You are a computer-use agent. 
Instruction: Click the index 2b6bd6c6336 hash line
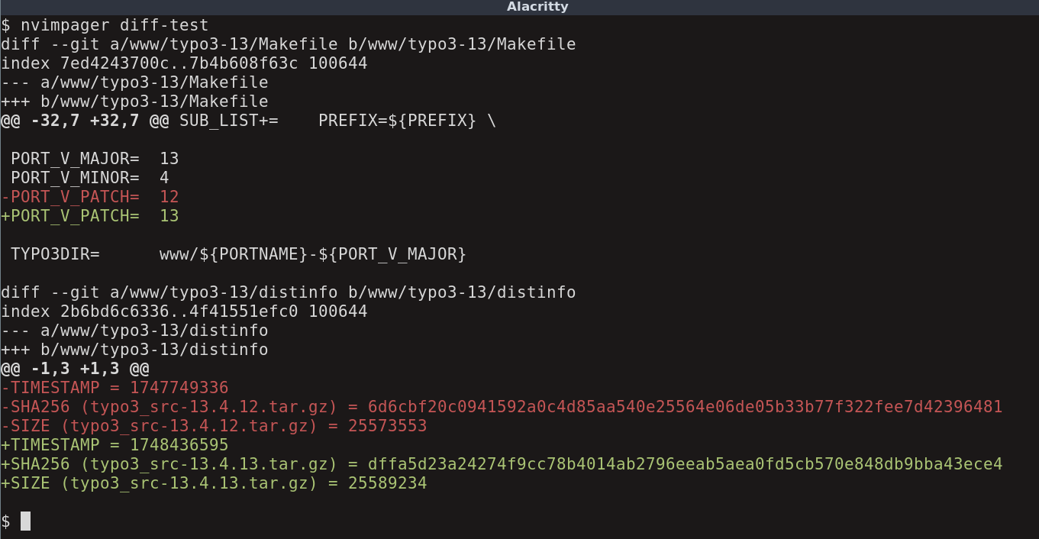click(x=184, y=311)
